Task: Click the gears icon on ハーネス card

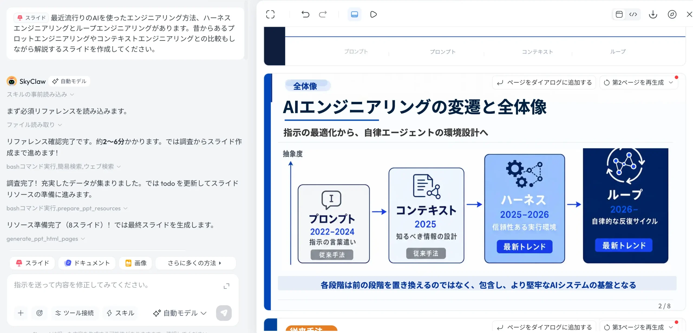Action: click(x=524, y=174)
